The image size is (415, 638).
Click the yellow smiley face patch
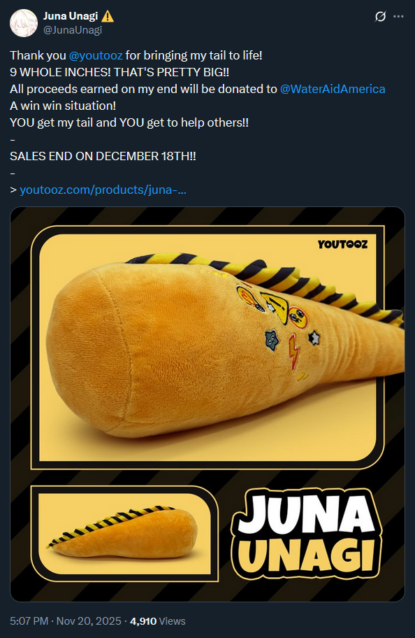298,318
